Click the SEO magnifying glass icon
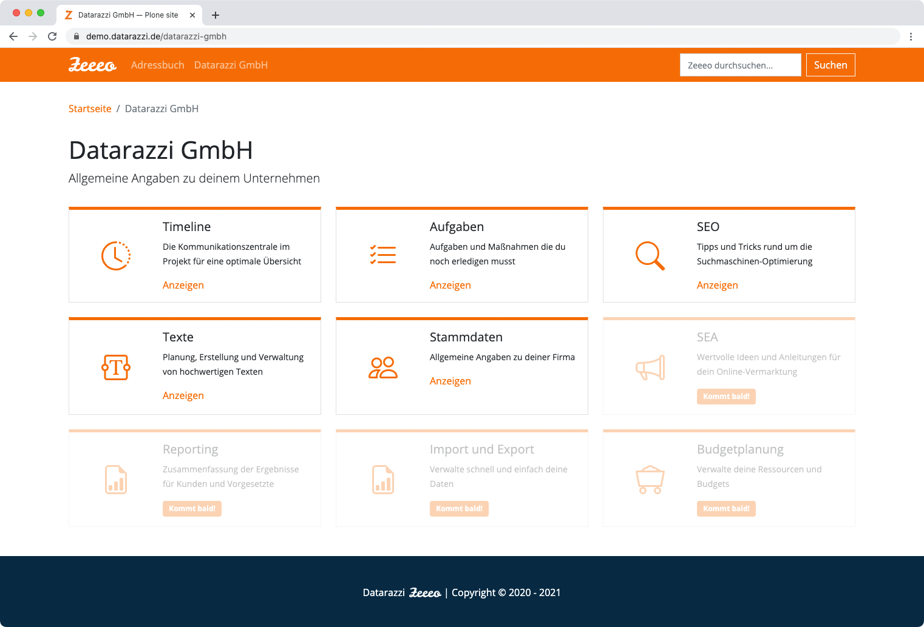 [x=650, y=255]
